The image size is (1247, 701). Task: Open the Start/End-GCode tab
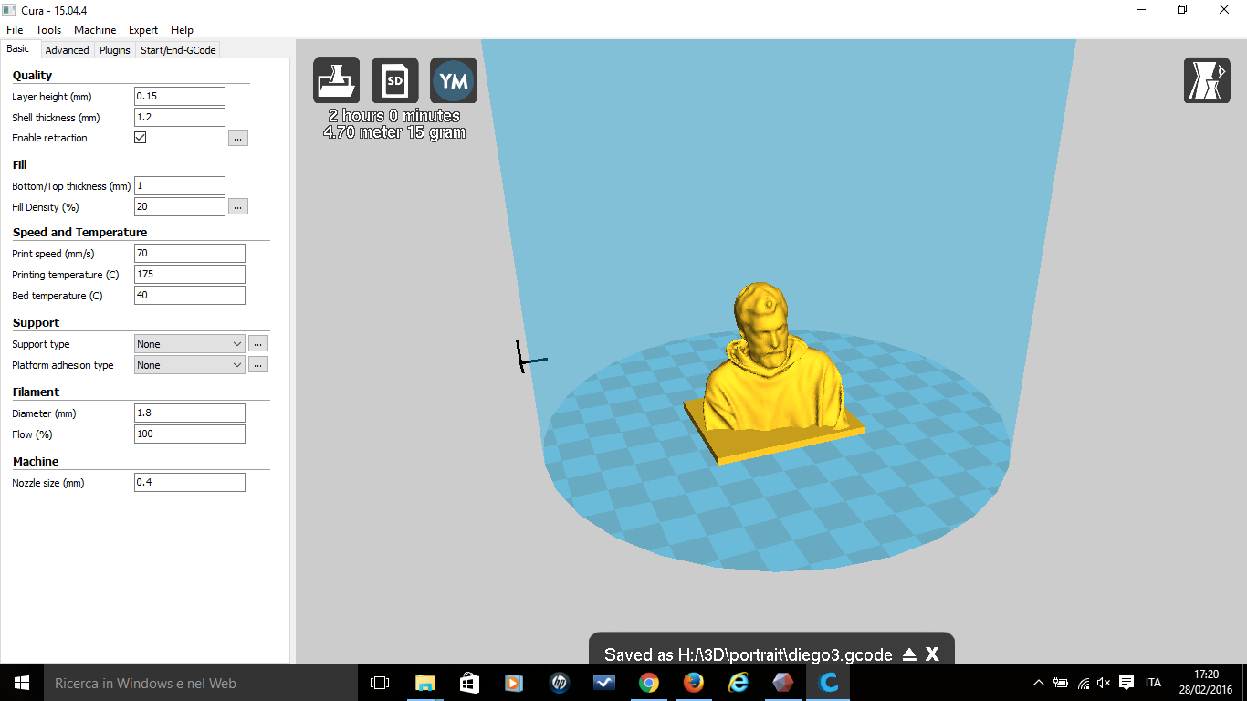point(179,49)
